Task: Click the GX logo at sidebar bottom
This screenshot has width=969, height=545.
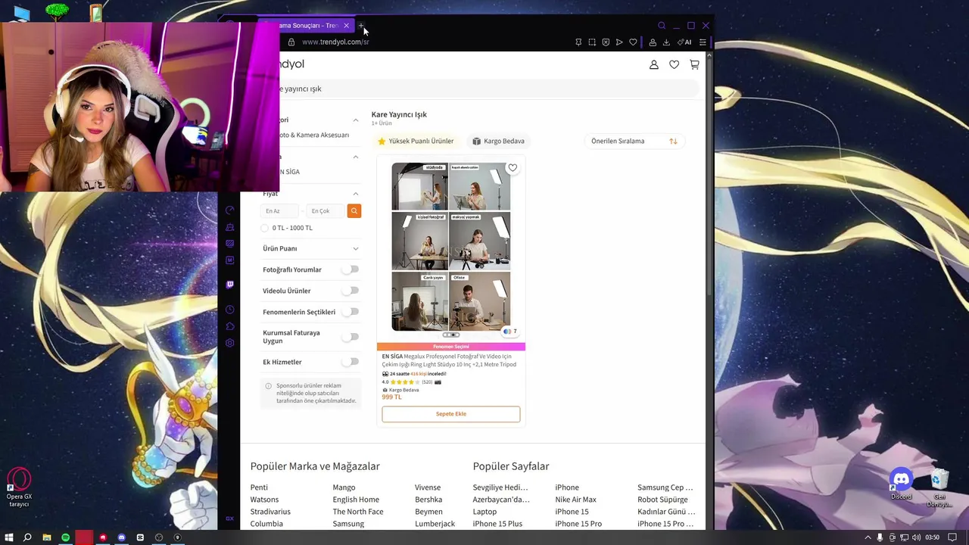Action: pyautogui.click(x=229, y=519)
